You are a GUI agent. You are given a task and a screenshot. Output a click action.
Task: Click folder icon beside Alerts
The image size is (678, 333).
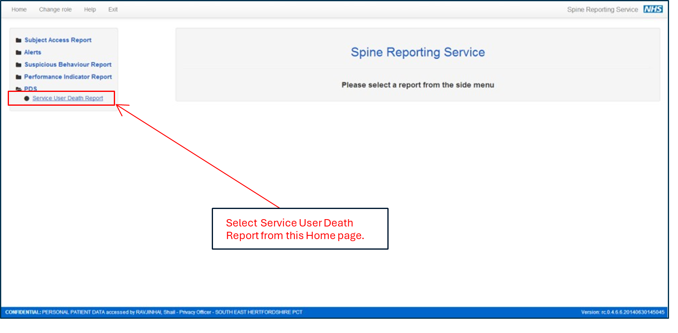point(18,52)
